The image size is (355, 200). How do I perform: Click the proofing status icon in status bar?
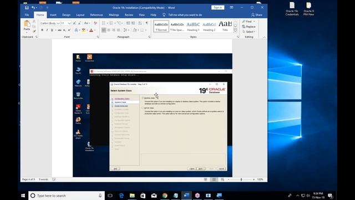coord(54,179)
